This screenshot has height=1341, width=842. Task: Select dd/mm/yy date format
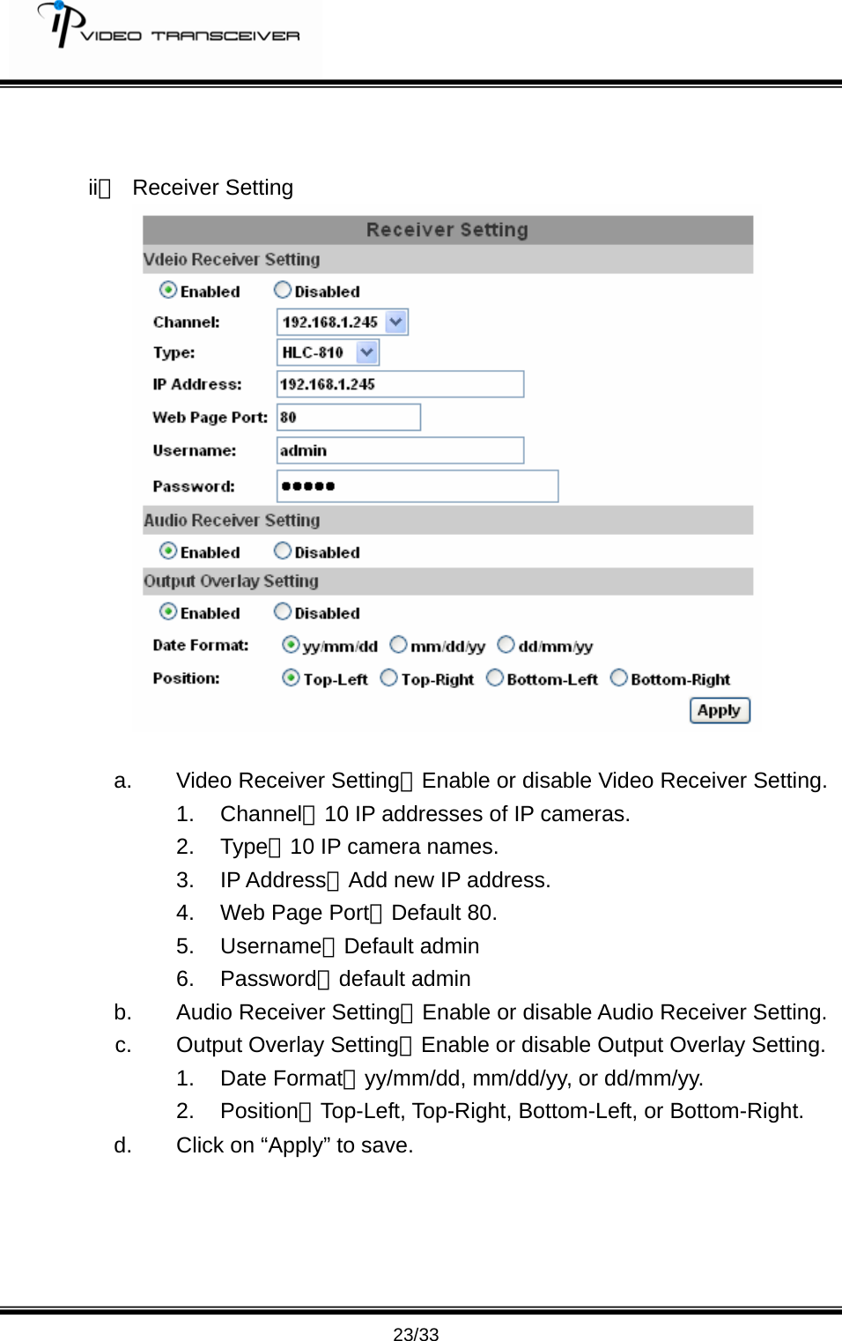506,644
